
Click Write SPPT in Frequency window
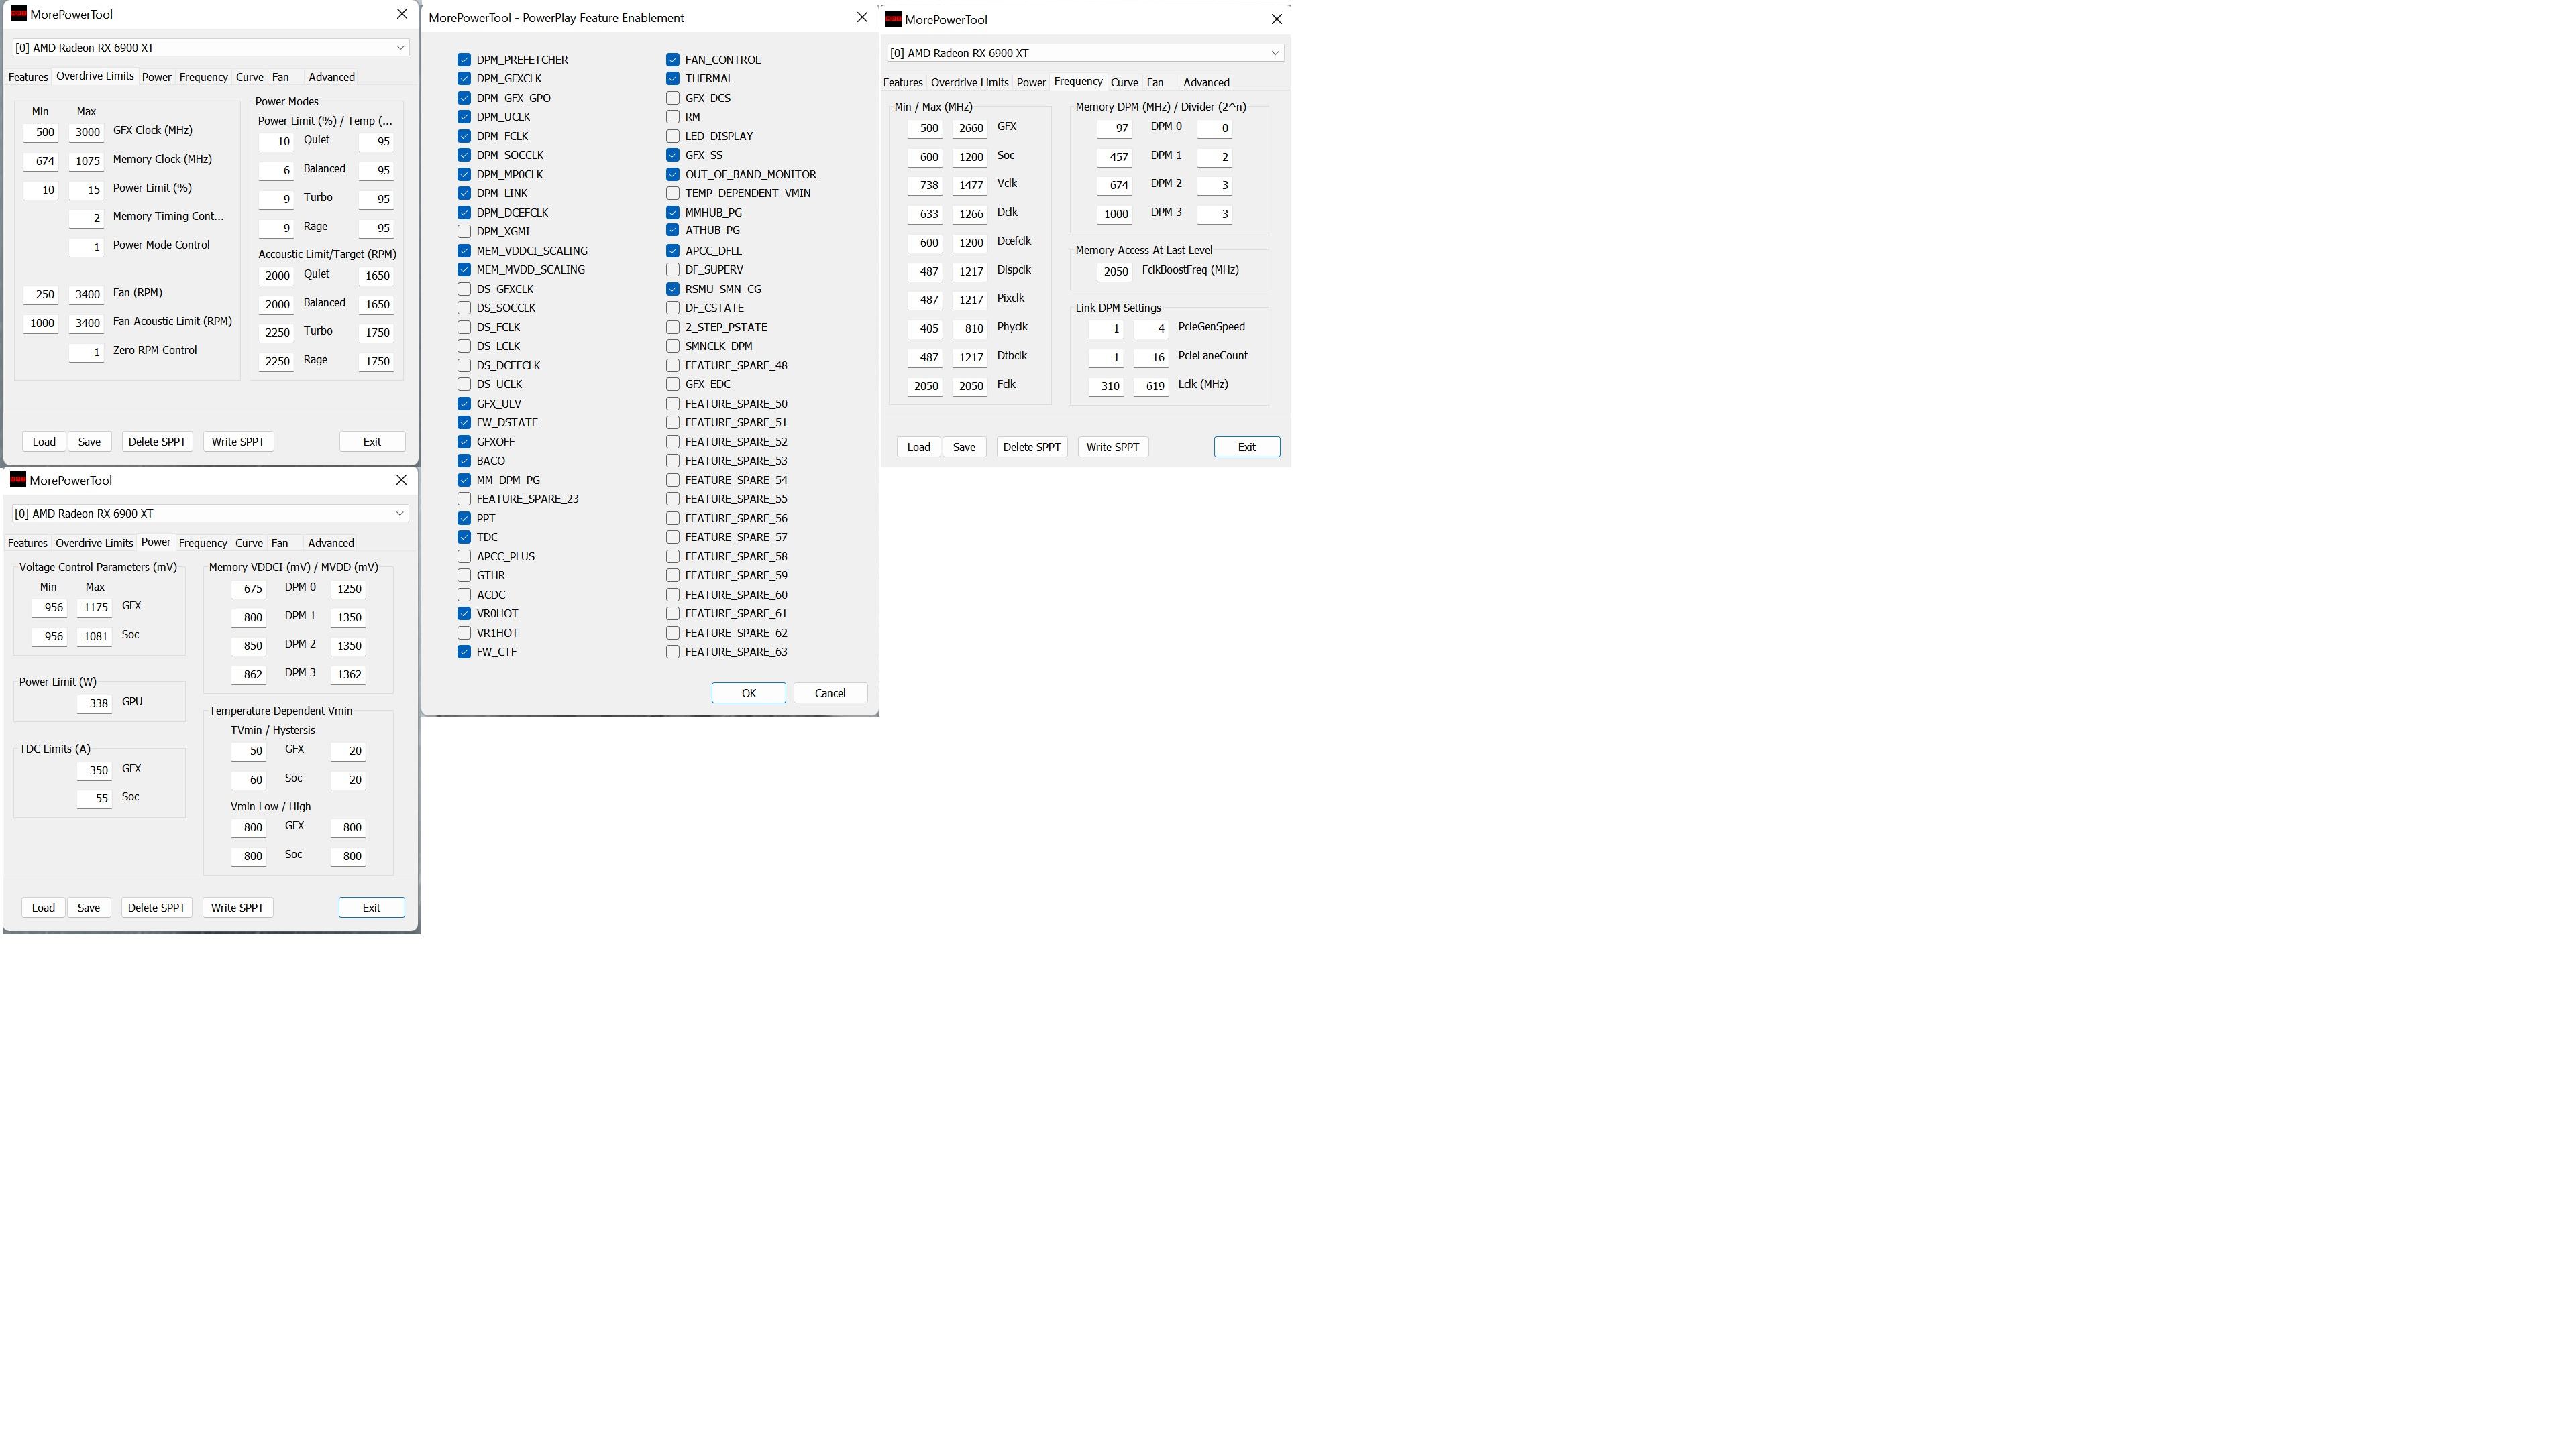pyautogui.click(x=1112, y=446)
